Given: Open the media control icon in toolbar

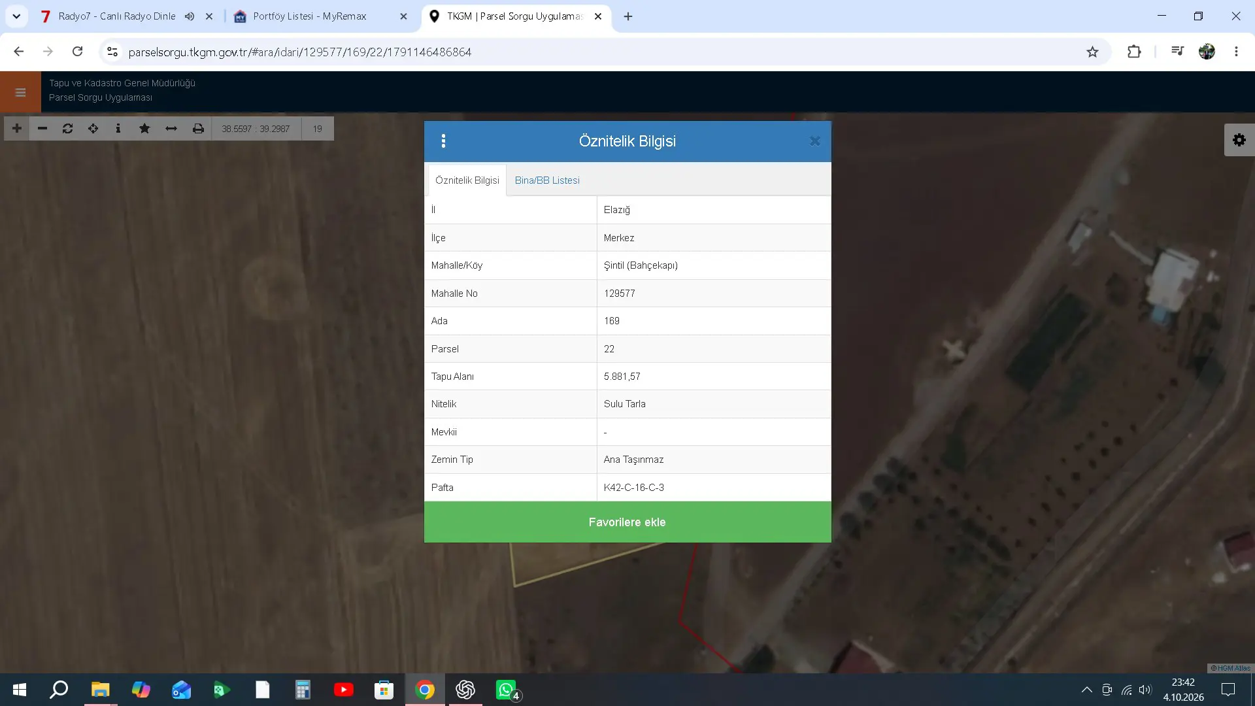Looking at the screenshot, I should coord(1178,52).
